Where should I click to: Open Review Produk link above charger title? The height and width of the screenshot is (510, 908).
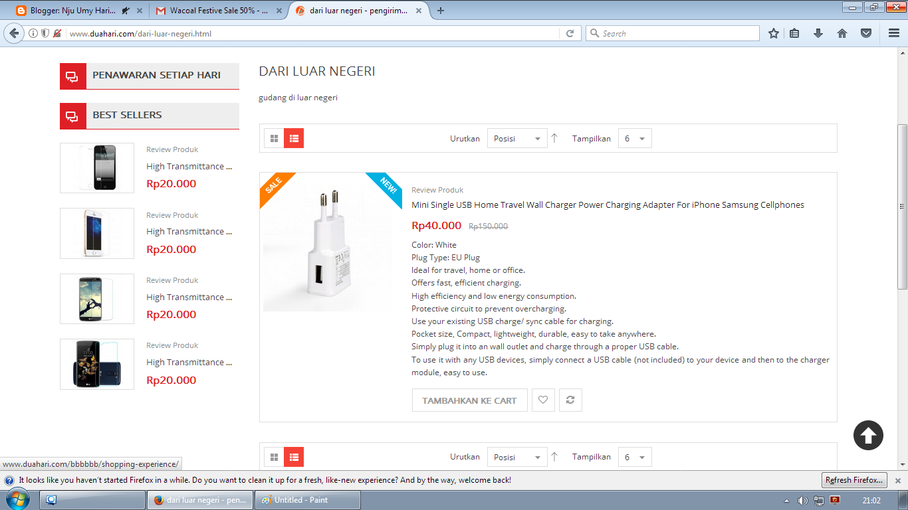[x=437, y=190]
